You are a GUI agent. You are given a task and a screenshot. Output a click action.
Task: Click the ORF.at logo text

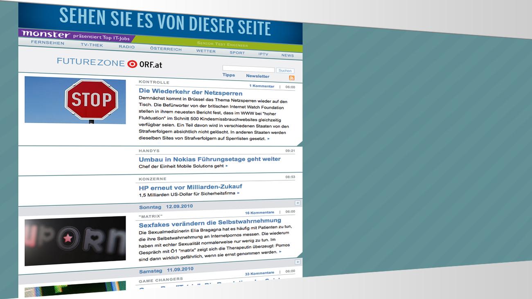(x=151, y=65)
